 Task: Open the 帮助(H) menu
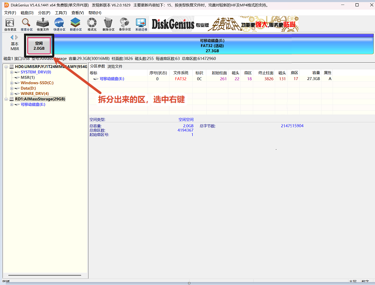(x=95, y=13)
